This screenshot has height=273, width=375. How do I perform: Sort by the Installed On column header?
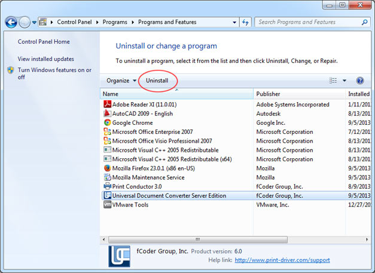pyautogui.click(x=358, y=94)
